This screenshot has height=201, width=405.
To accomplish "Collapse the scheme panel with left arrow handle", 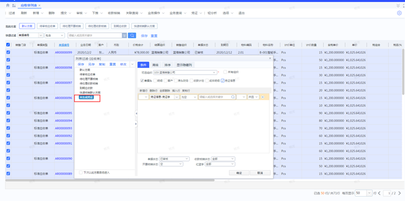I will point(136,113).
